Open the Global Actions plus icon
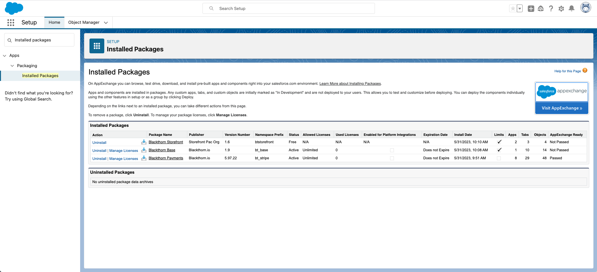597x272 pixels. click(x=531, y=9)
